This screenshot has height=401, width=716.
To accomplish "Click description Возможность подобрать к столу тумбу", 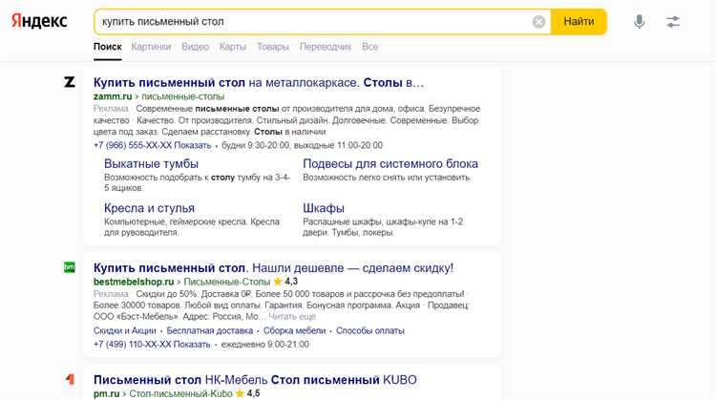I will 198,182.
